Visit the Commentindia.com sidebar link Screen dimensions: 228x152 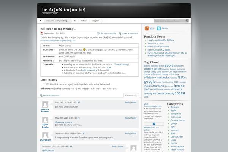153,105
